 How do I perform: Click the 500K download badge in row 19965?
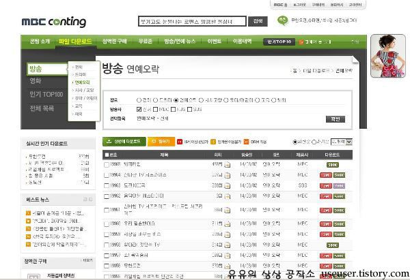point(333,165)
